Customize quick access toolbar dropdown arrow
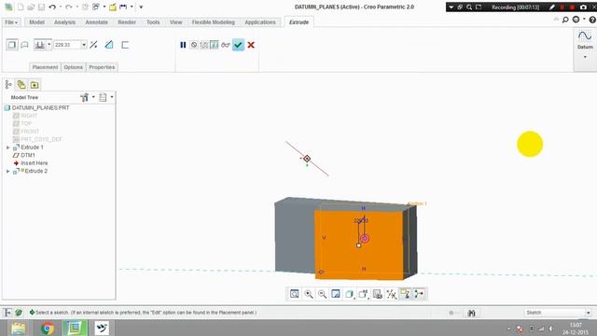597x336 pixels. pyautogui.click(x=141, y=7)
